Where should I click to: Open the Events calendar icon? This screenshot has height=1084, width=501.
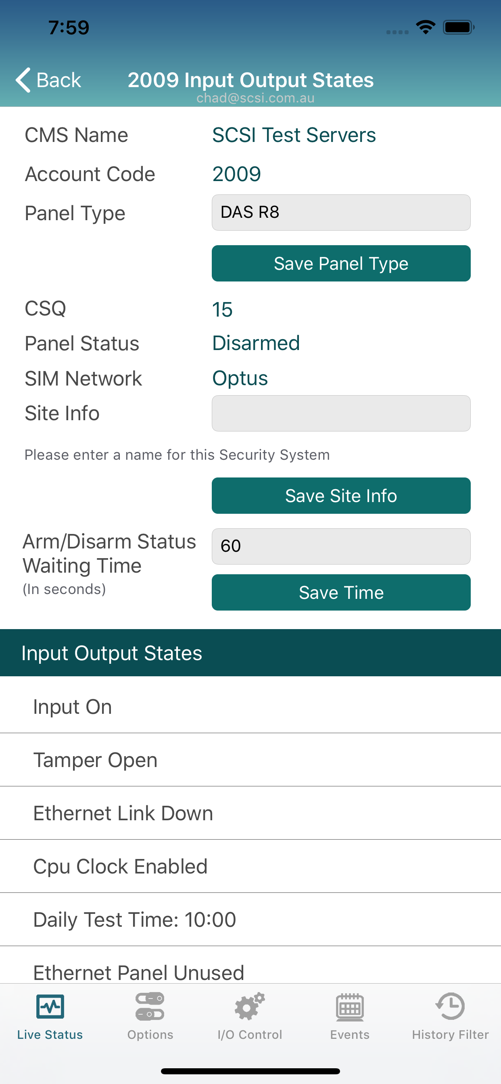350,1007
